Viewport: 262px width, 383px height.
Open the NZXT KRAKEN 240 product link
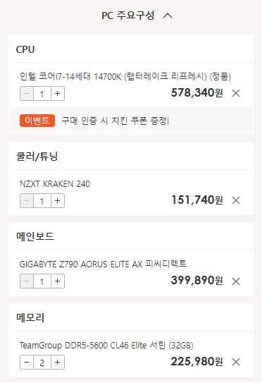click(x=55, y=183)
